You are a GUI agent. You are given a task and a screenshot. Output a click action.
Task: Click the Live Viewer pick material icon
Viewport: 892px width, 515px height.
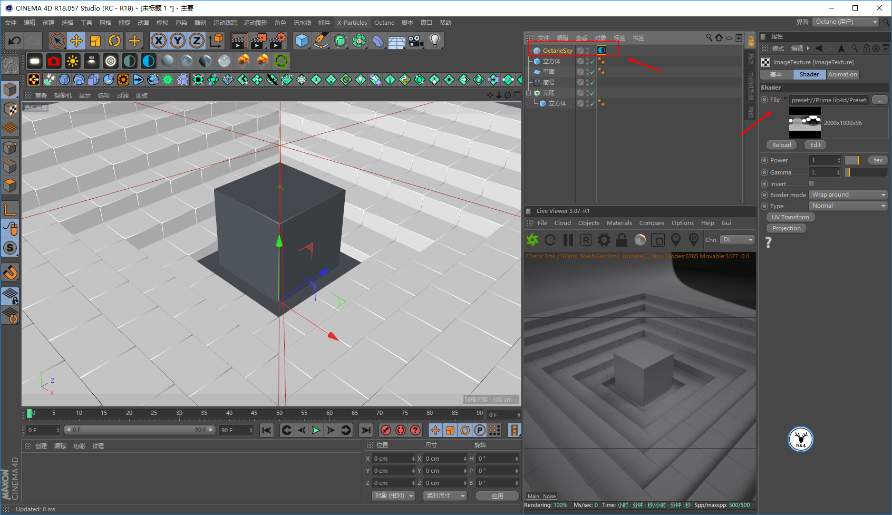coord(694,240)
